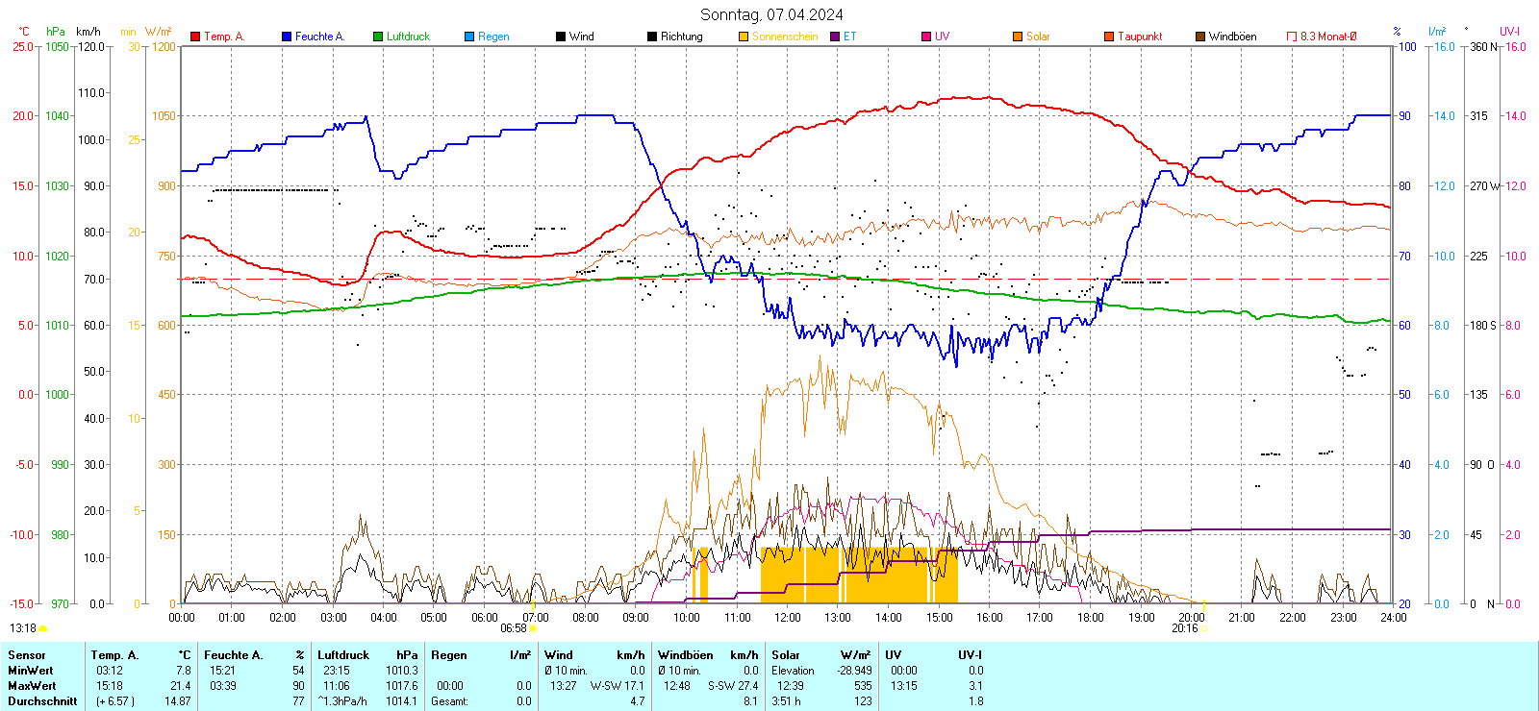1539x711 pixels.
Task: Select the Sonnenschein legend label
Action: click(x=785, y=37)
